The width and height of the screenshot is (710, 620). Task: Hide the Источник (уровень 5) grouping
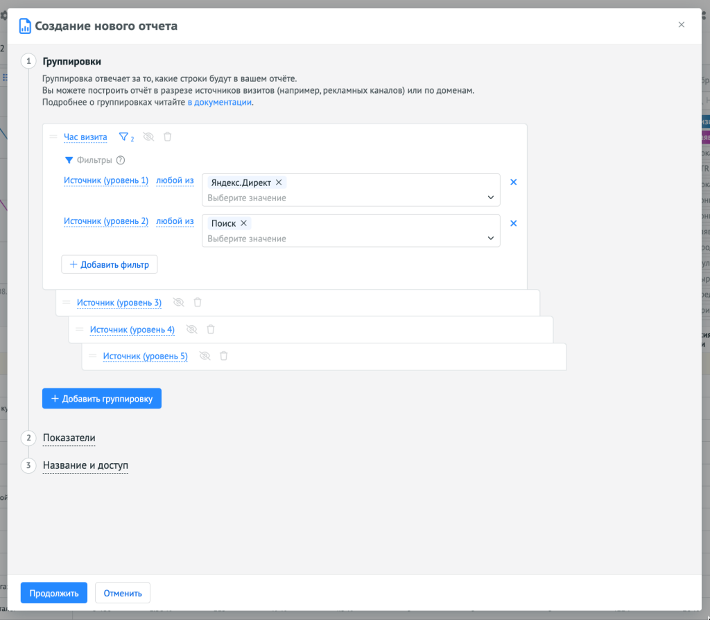(x=205, y=356)
